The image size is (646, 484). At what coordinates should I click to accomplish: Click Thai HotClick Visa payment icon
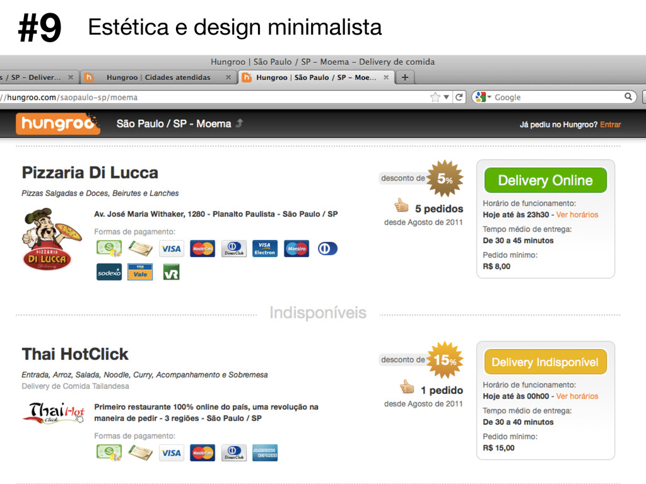pyautogui.click(x=172, y=452)
